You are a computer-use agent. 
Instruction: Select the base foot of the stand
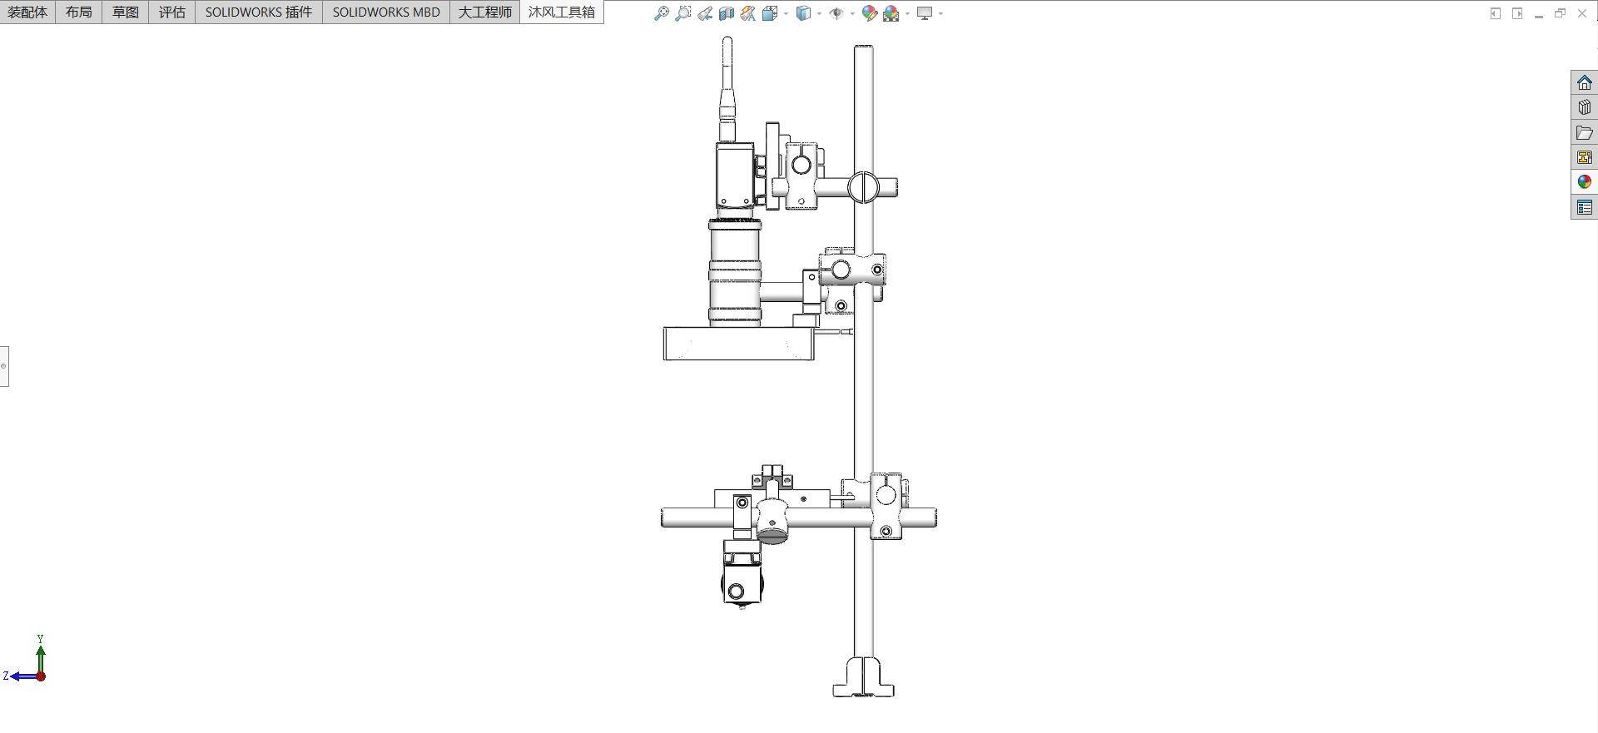(x=863, y=677)
